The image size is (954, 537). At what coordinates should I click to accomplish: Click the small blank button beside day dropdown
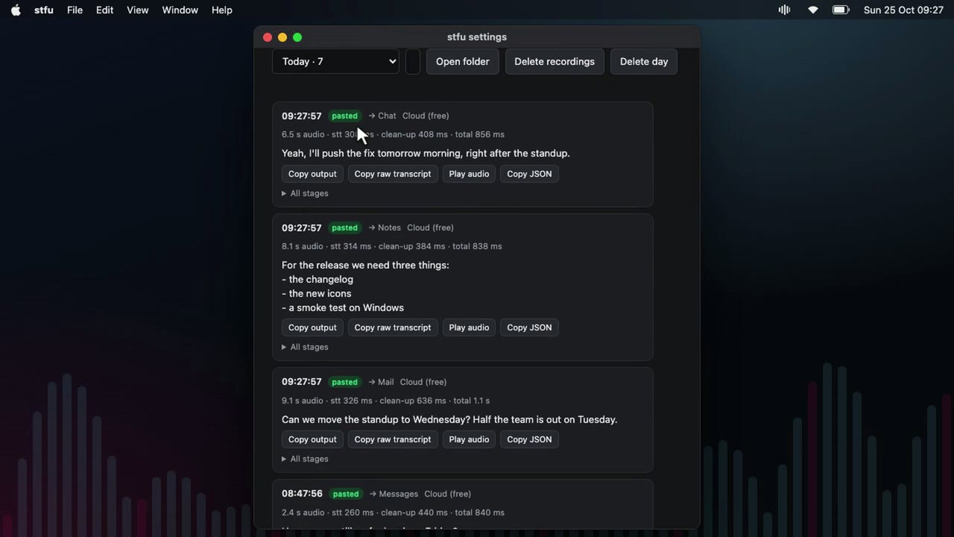coord(412,61)
